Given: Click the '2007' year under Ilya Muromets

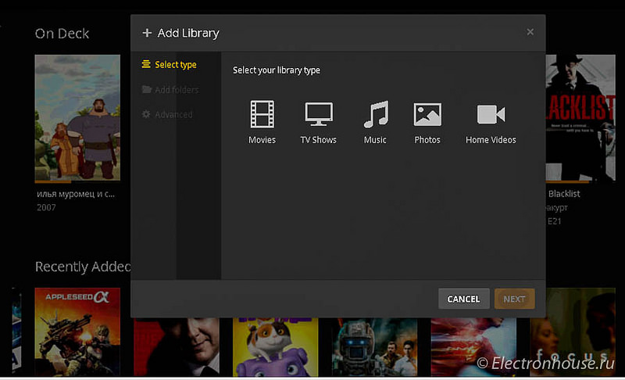Looking at the screenshot, I should click(x=46, y=207).
